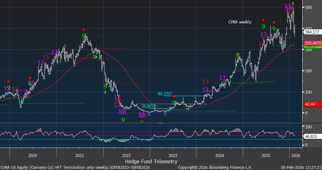The image size is (322, 170).
Task: Click the pane divider handle above the oscillator
Action: click(x=161, y=123)
